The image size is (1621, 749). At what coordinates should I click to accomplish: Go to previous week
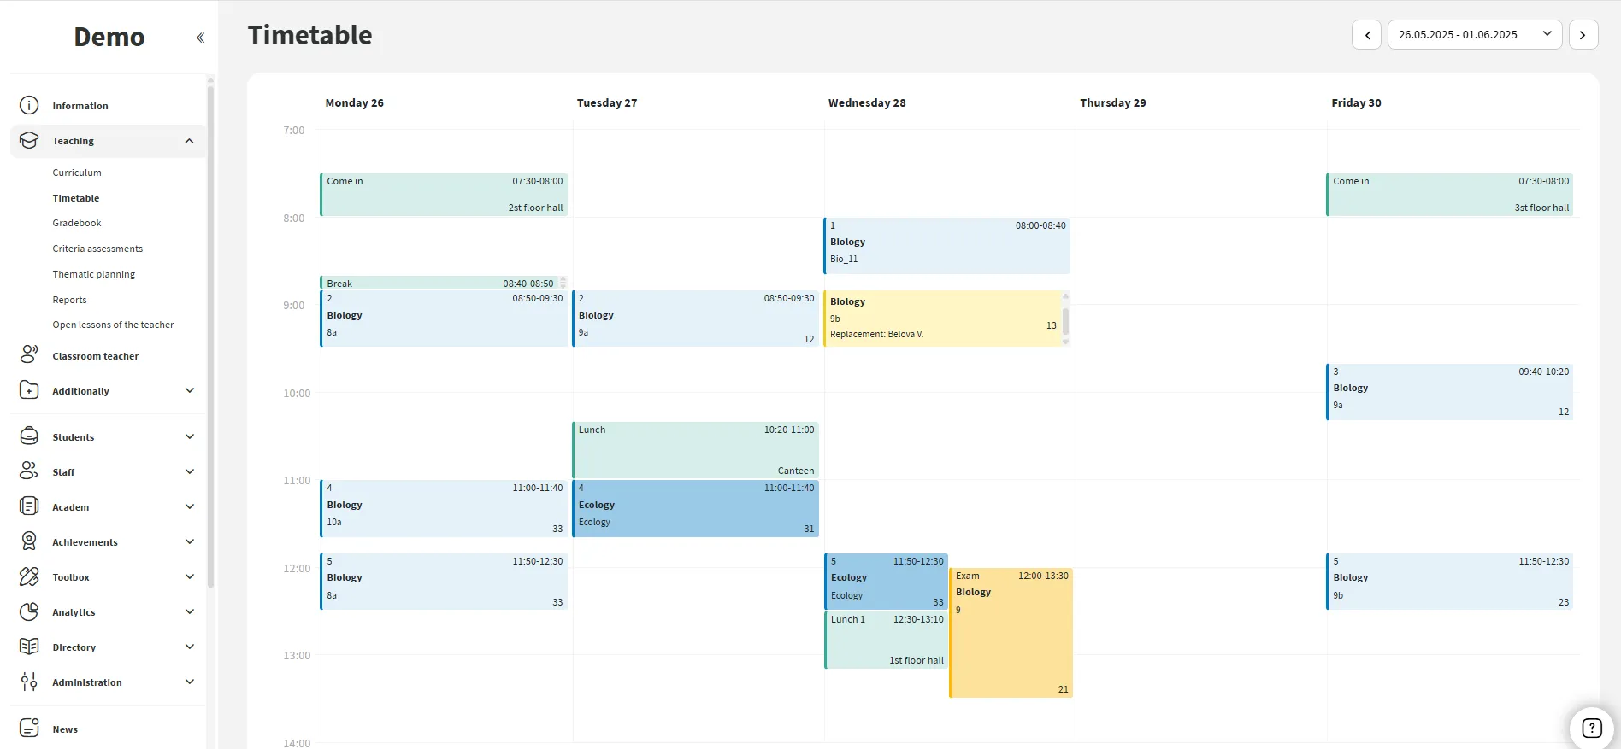point(1367,35)
